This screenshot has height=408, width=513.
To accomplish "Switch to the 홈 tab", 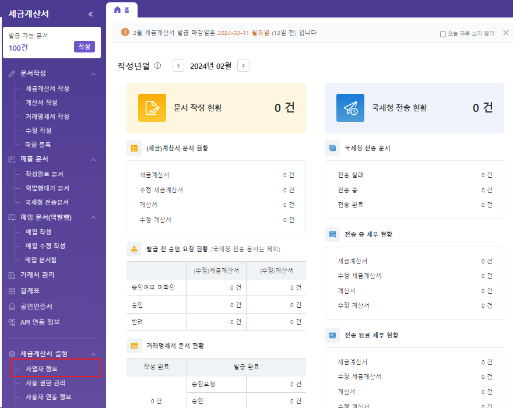I will coord(122,10).
